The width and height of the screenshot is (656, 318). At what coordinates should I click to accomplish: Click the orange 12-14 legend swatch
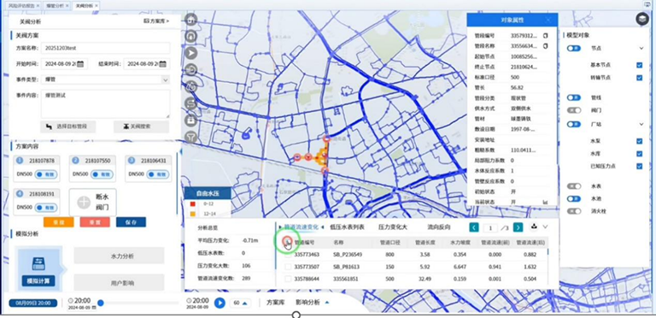pos(192,214)
